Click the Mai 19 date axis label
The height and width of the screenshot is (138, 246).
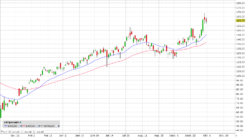[48, 136]
